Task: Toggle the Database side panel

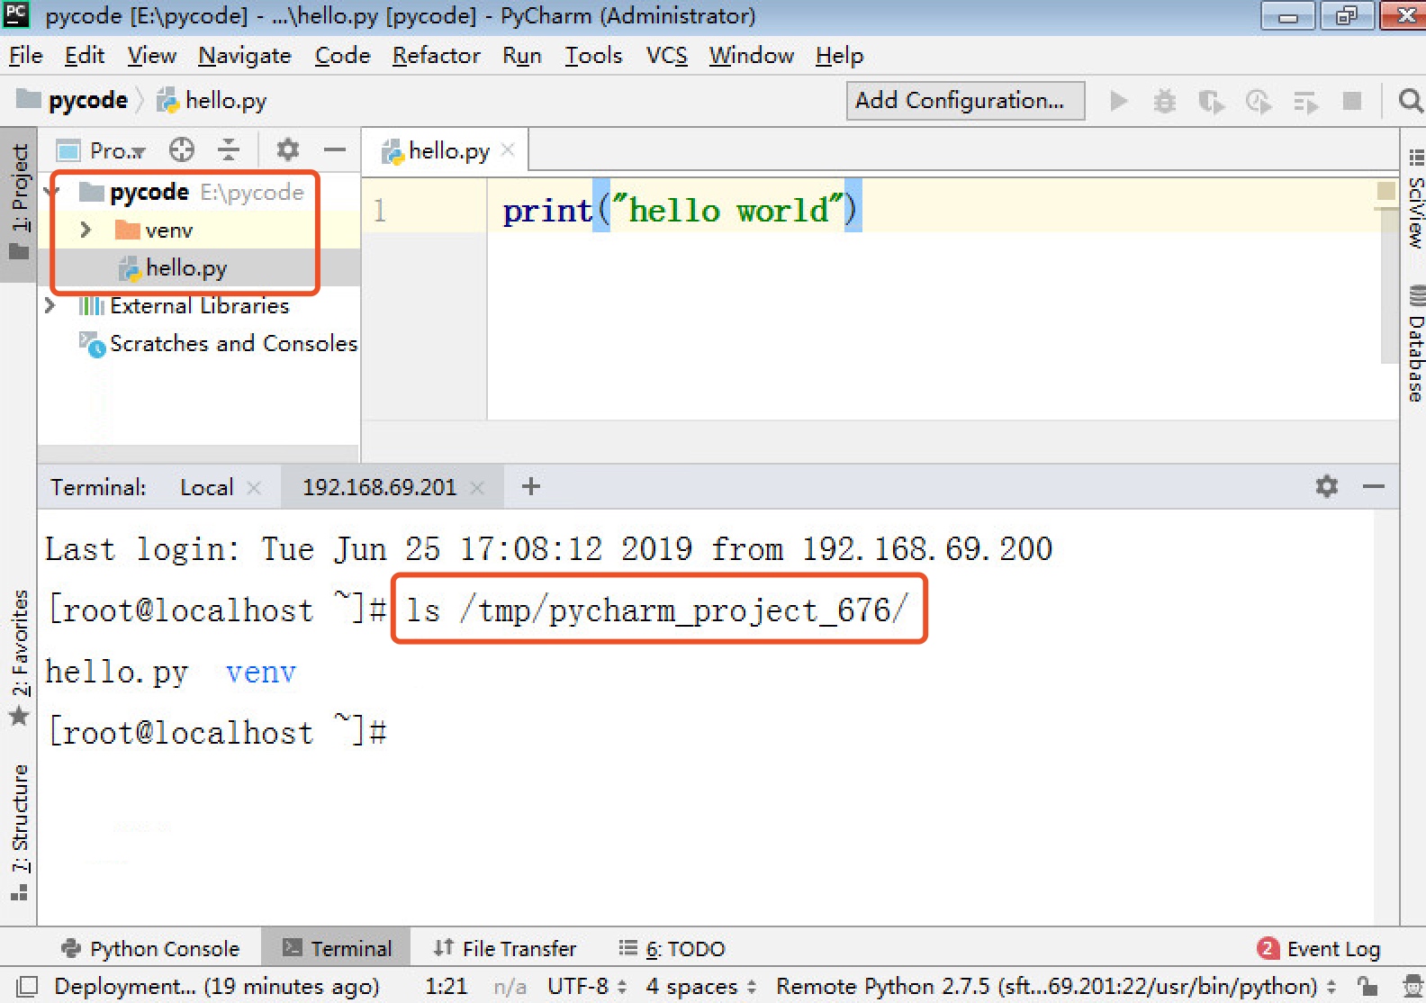Action: pyautogui.click(x=1414, y=343)
